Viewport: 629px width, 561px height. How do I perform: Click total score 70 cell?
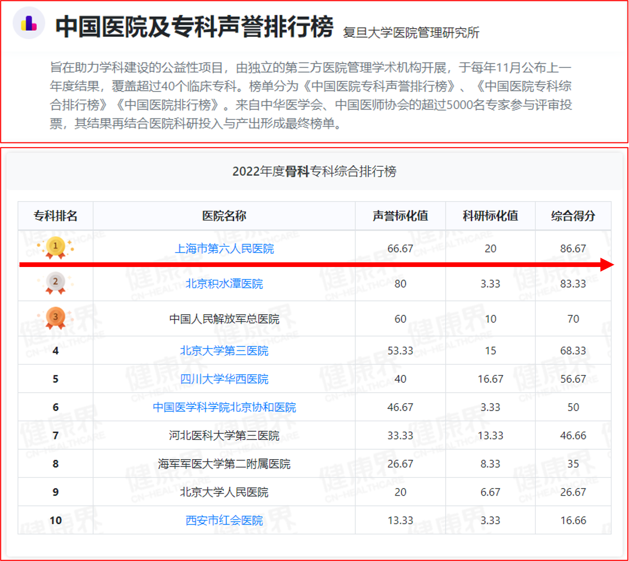pos(573,319)
